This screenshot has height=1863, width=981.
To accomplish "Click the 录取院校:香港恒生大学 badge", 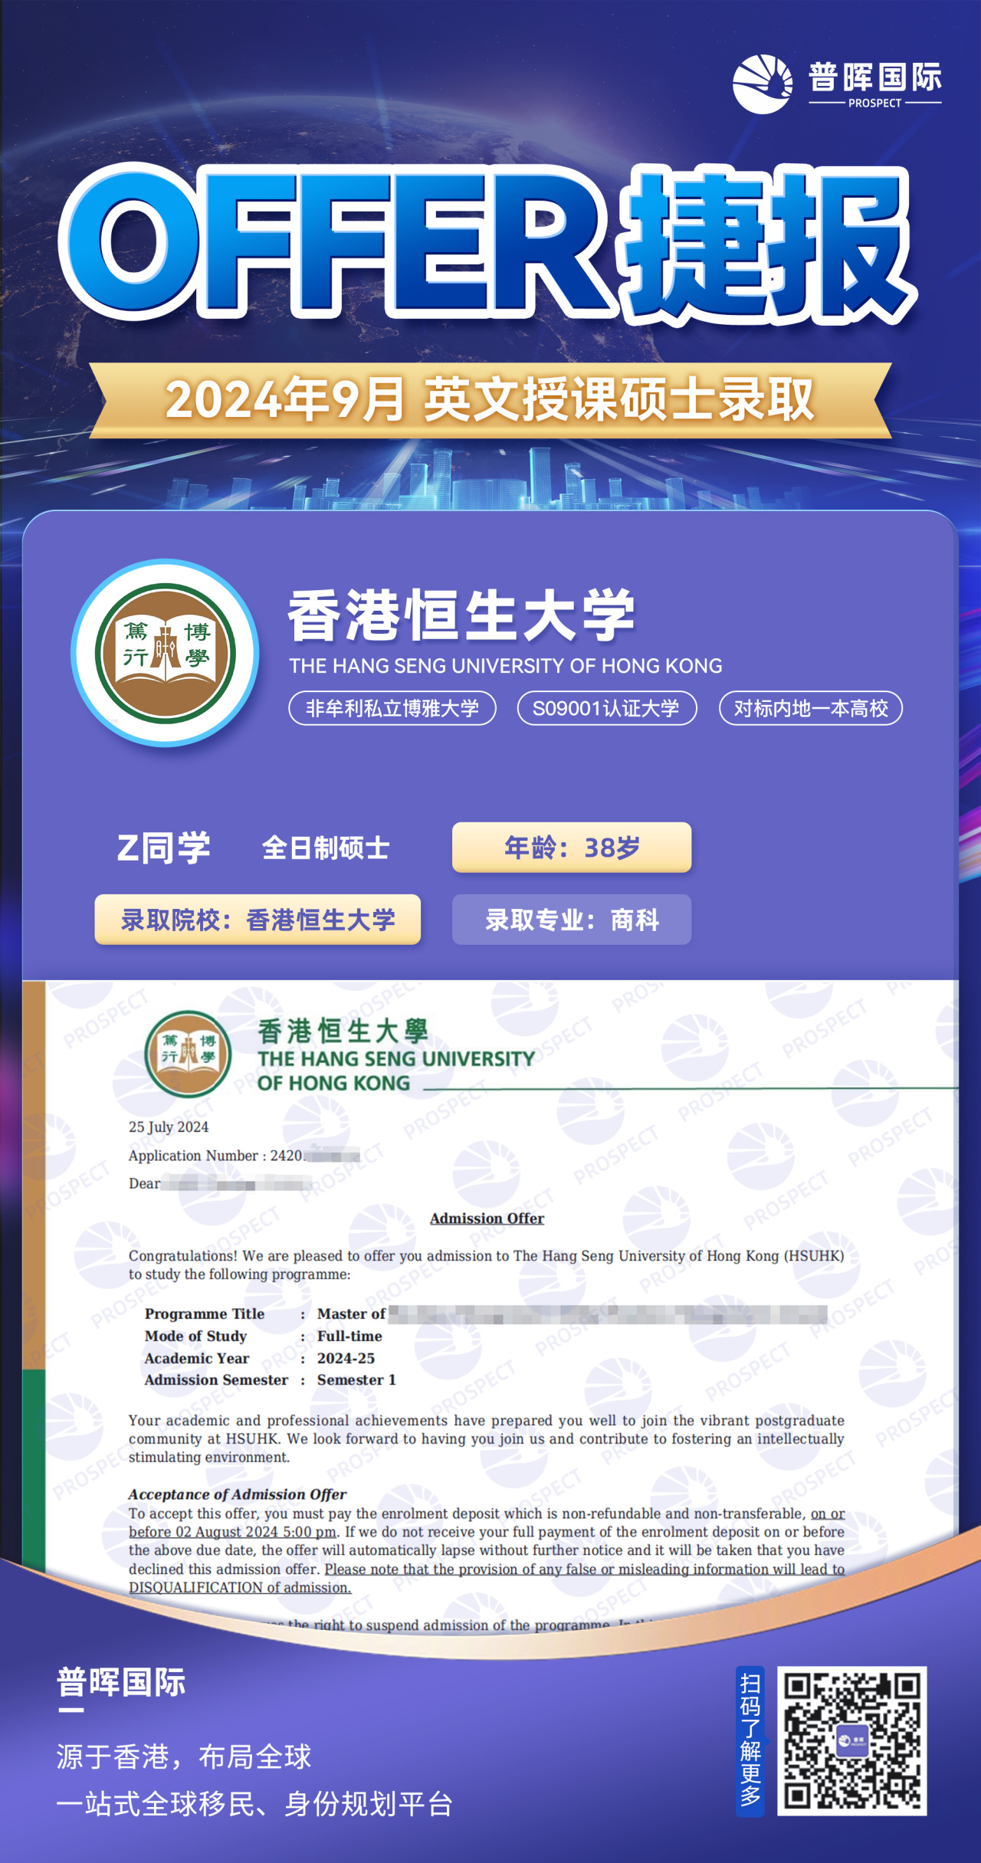I will click(x=258, y=920).
